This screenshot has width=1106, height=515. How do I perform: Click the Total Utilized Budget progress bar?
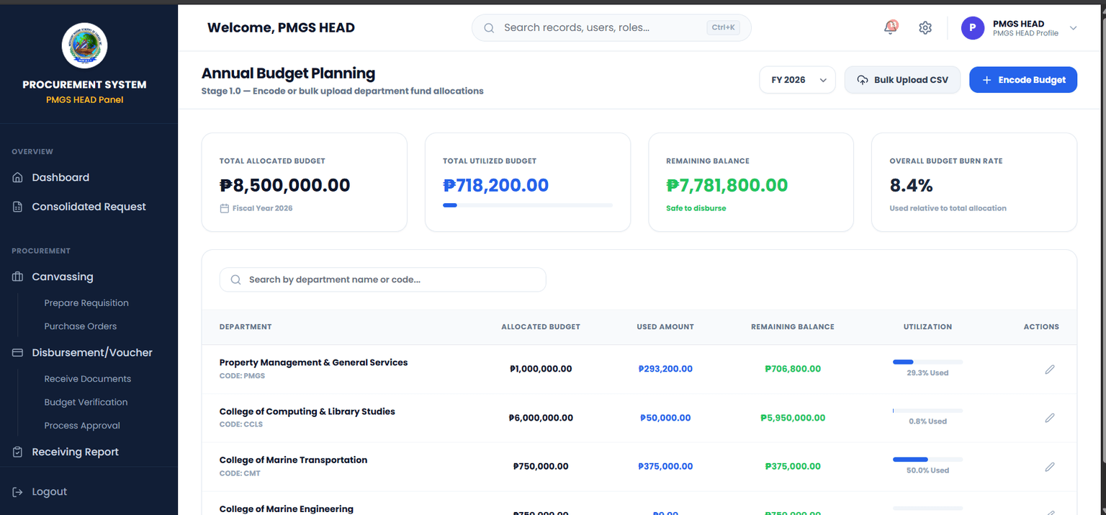pos(527,205)
